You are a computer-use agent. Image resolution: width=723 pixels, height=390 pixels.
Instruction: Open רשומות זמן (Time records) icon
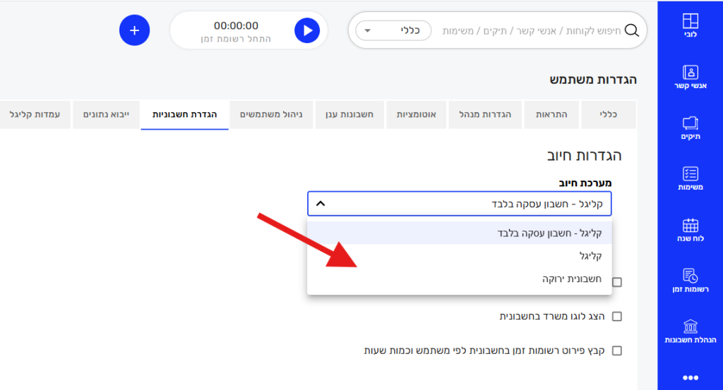point(690,280)
